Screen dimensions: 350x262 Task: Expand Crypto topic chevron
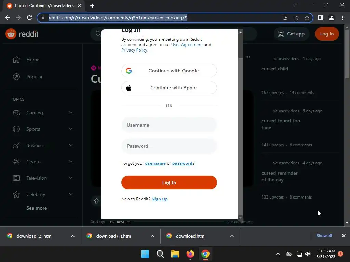[x=71, y=161]
